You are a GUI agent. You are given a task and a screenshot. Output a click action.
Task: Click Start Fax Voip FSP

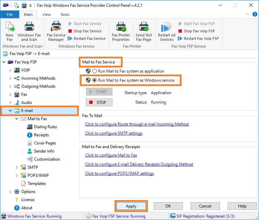click(x=197, y=24)
